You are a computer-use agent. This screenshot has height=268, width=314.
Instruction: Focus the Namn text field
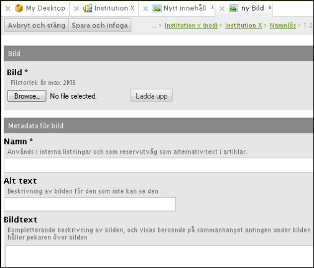[159, 165]
